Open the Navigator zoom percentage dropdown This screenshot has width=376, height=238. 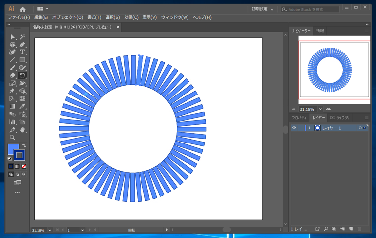pos(320,109)
